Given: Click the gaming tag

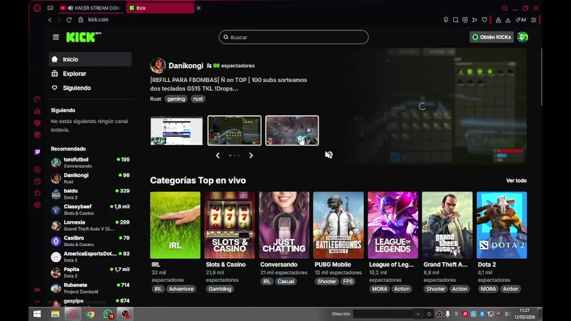Looking at the screenshot, I should pyautogui.click(x=176, y=99).
